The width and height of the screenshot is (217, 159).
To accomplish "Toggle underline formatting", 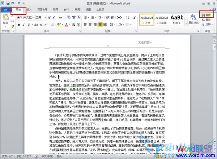I will pyautogui.click(x=29, y=25).
